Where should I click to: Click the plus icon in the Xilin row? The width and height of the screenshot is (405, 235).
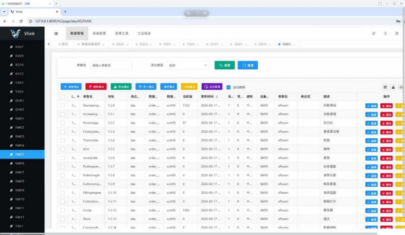pyautogui.click(x=249, y=149)
